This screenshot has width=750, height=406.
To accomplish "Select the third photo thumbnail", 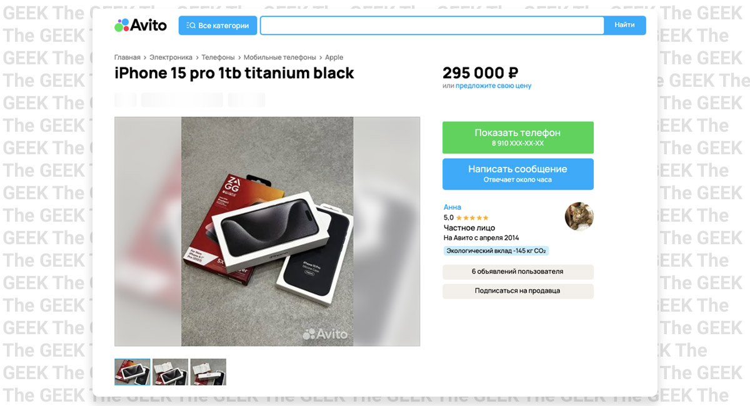I will point(208,372).
